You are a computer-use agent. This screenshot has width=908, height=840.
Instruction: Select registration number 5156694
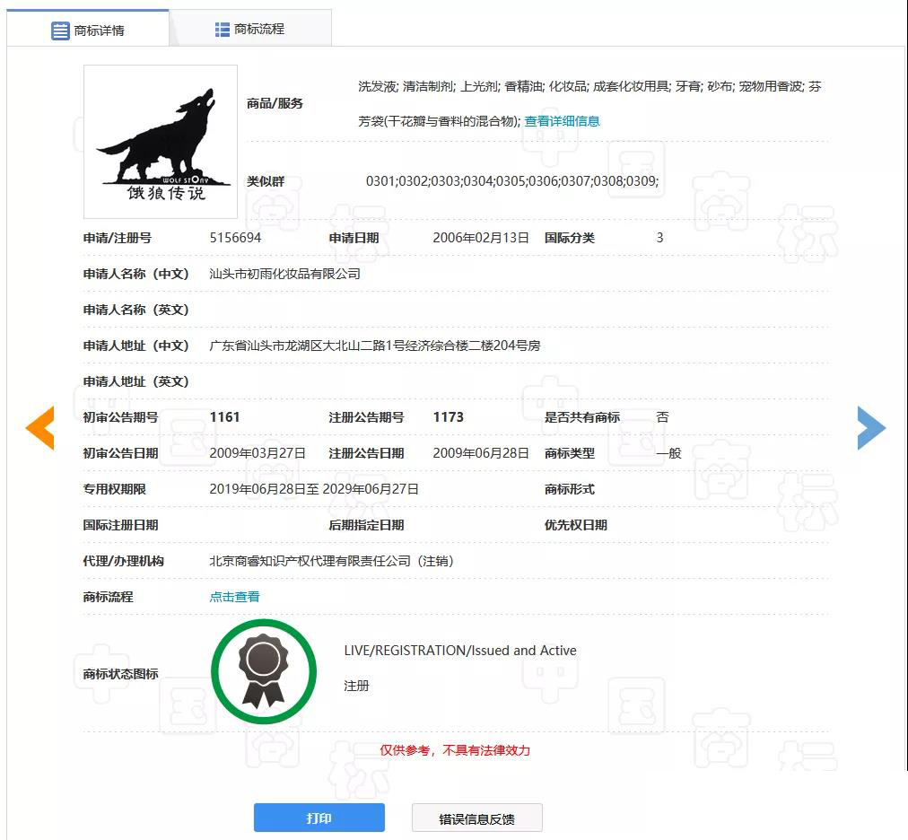(x=235, y=238)
